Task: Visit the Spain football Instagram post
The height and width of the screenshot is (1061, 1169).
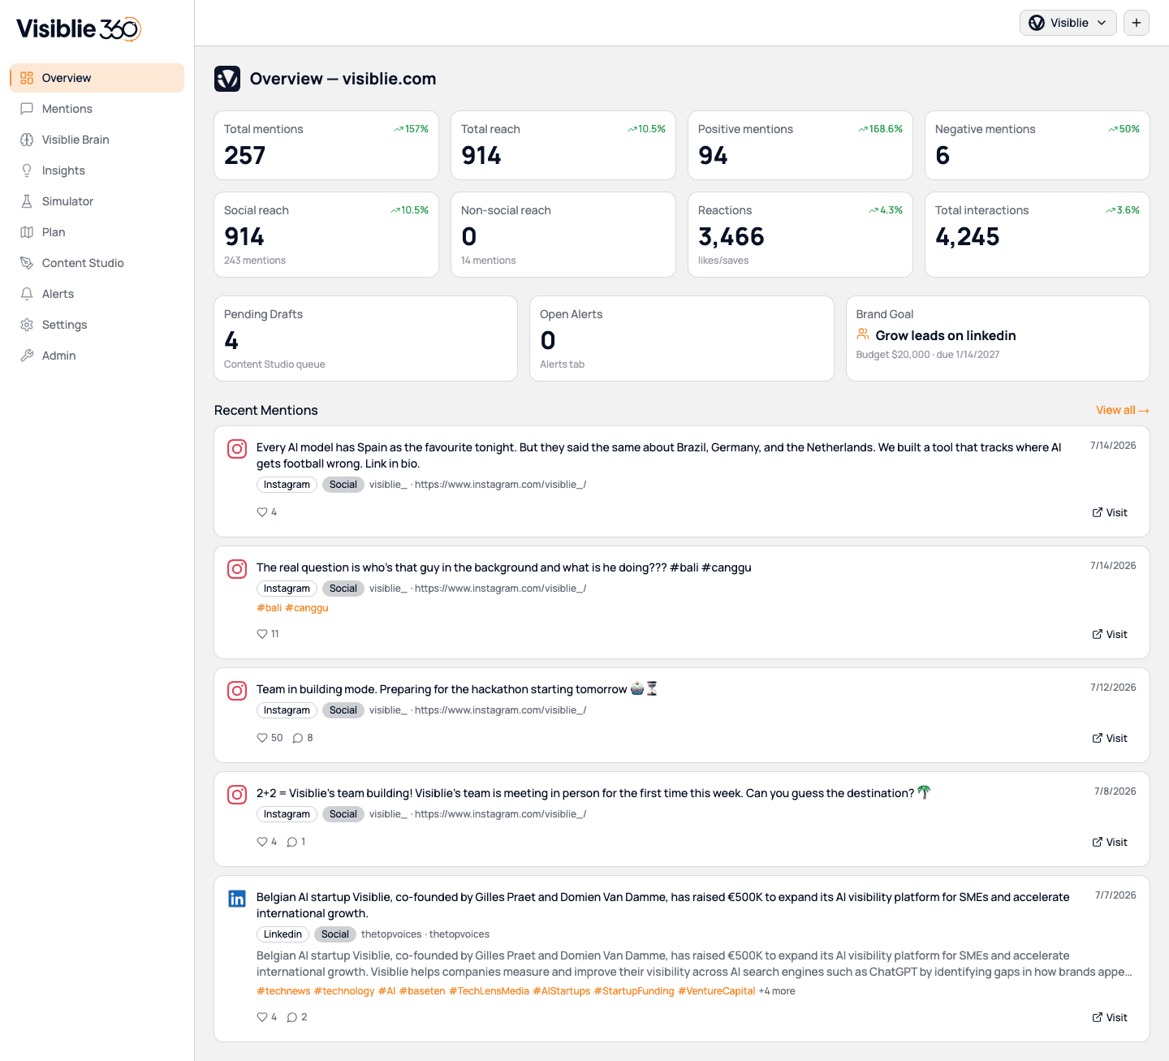Action: [x=1110, y=512]
